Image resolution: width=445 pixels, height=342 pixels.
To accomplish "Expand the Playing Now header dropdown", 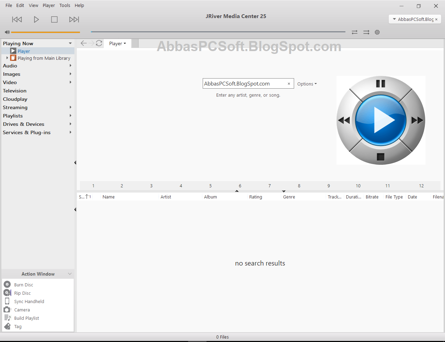I will [70, 43].
